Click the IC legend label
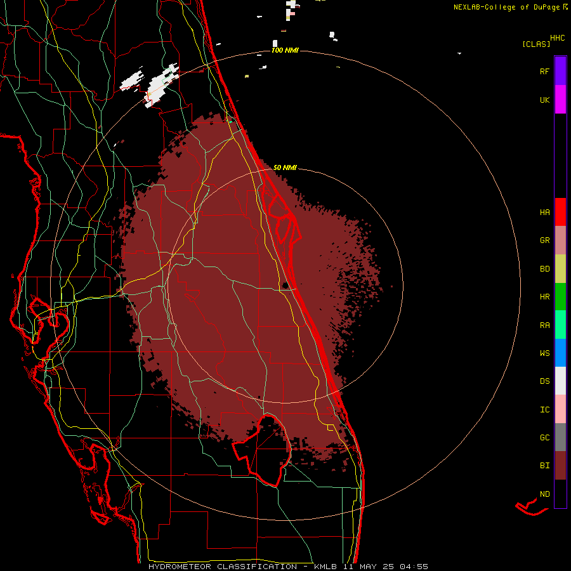 [x=544, y=409]
